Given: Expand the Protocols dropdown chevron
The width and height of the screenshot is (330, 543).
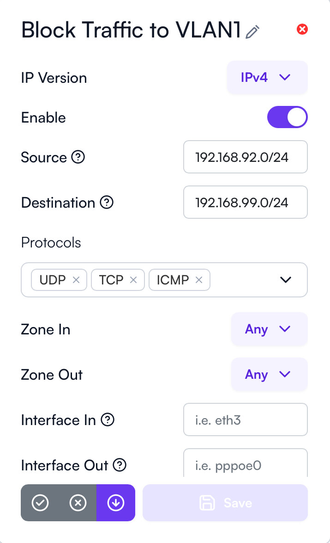Looking at the screenshot, I should 286,280.
